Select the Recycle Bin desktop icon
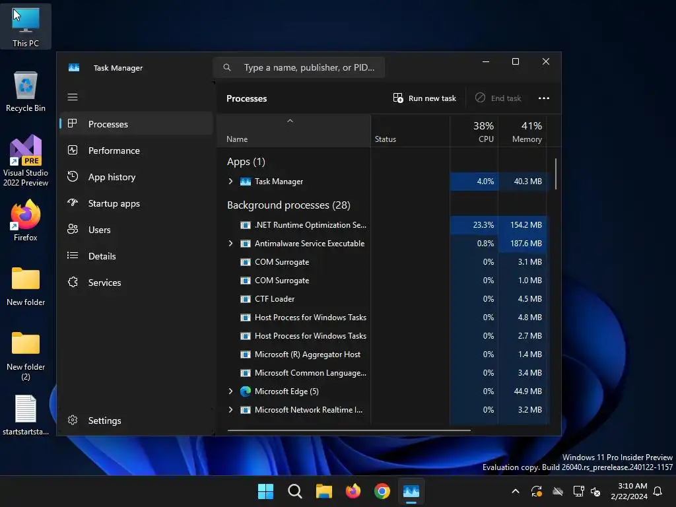Screen dimensions: 676x507 click(26, 91)
